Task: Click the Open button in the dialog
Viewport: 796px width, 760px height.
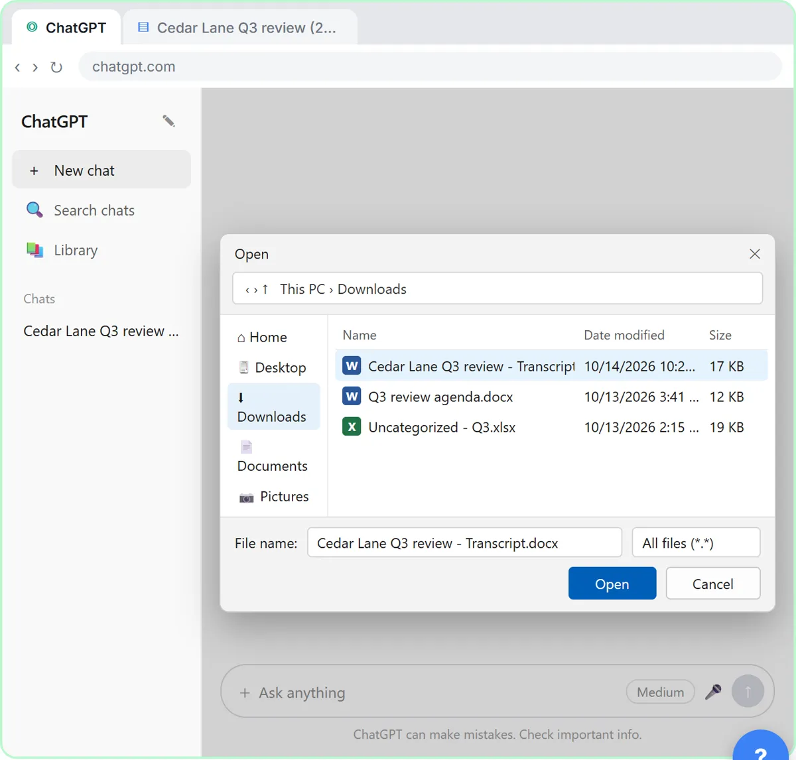Action: [x=612, y=583]
